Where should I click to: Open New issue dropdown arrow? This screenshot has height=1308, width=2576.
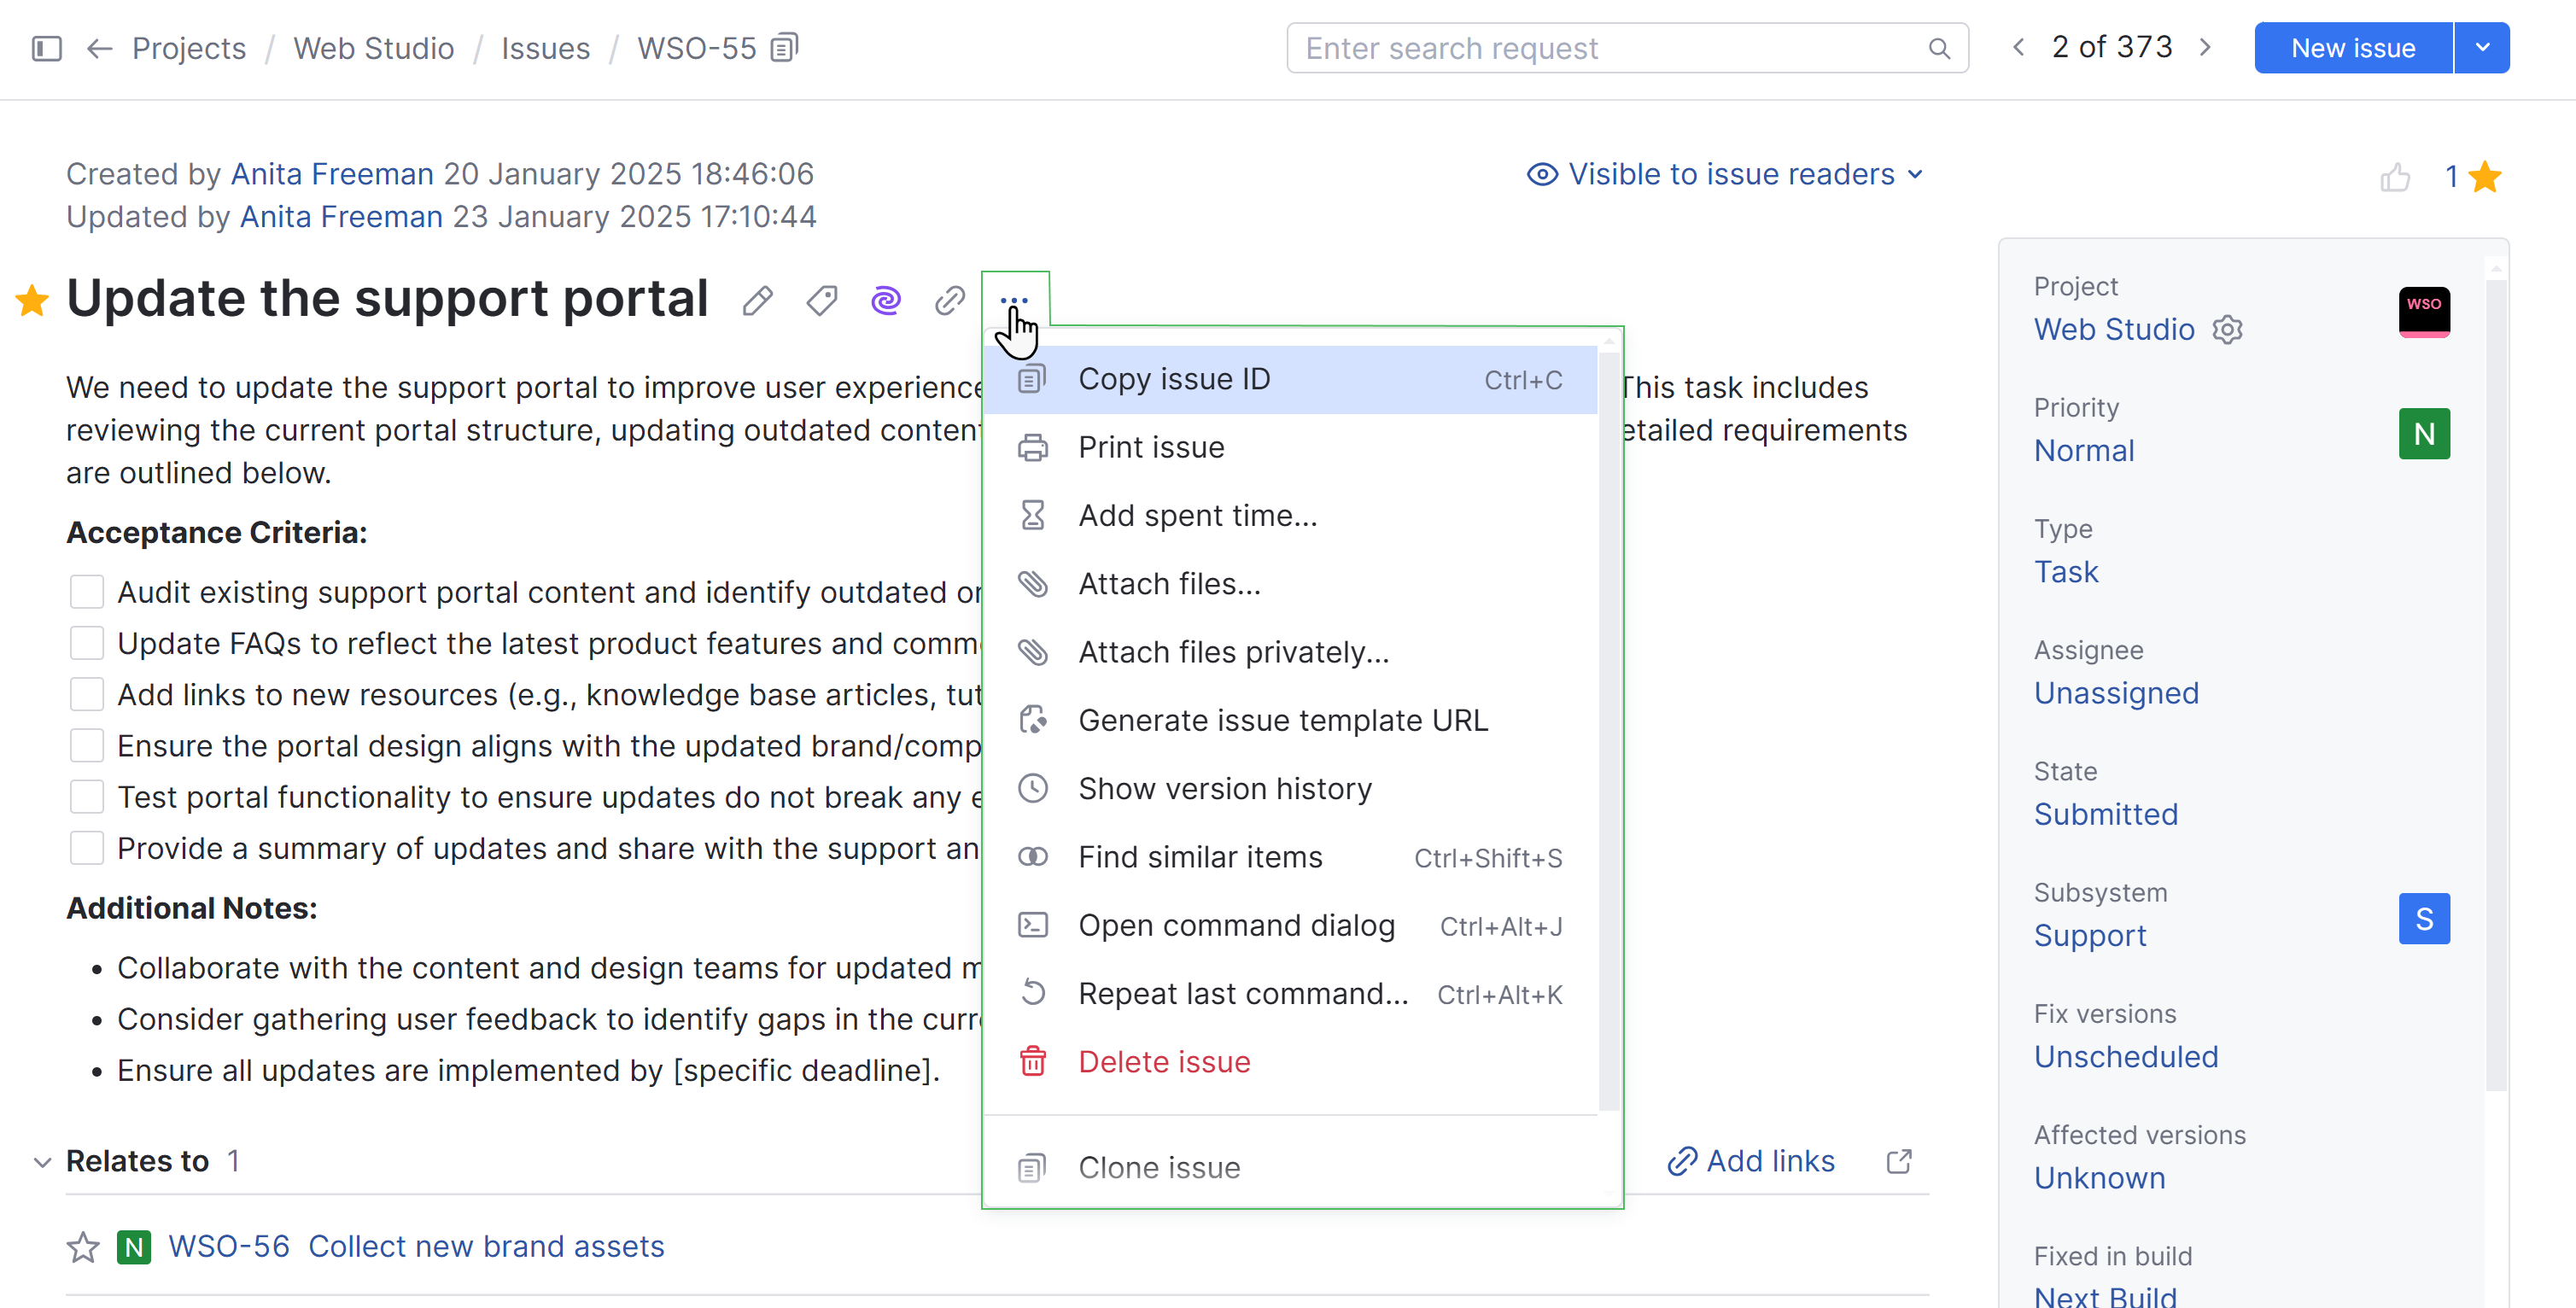coord(2482,48)
